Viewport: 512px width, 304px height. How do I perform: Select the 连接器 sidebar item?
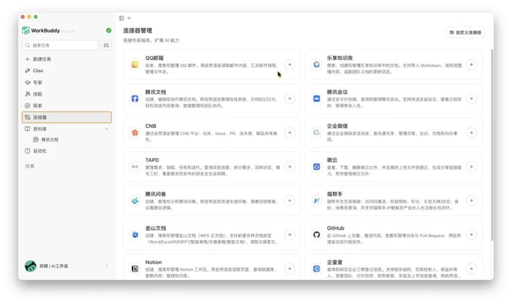pyautogui.click(x=67, y=117)
